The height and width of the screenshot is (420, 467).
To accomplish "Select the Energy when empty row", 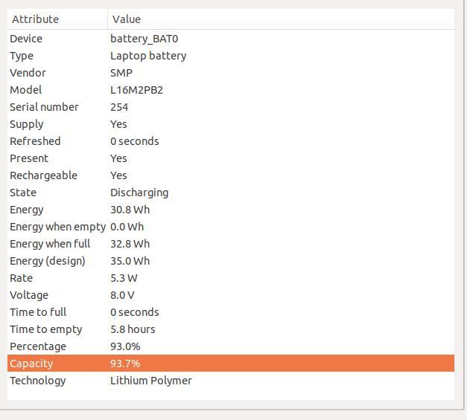I will click(x=231, y=227).
